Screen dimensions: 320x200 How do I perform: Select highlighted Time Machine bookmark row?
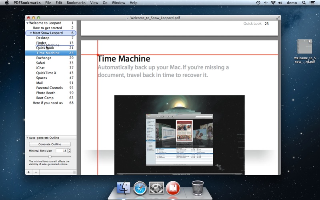click(51, 53)
